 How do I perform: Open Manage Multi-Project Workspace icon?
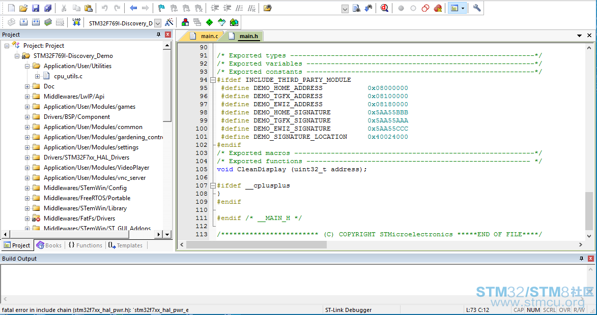click(197, 22)
